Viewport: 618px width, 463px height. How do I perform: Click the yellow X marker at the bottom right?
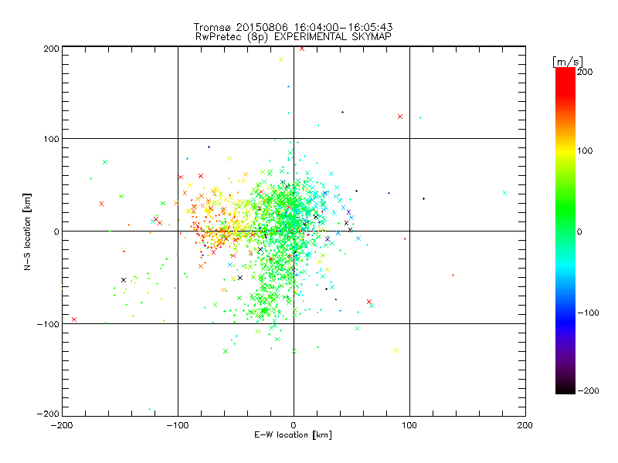(x=396, y=350)
